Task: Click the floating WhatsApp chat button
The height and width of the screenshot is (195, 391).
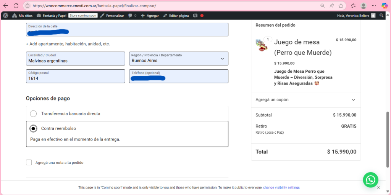Action: pyautogui.click(x=370, y=180)
